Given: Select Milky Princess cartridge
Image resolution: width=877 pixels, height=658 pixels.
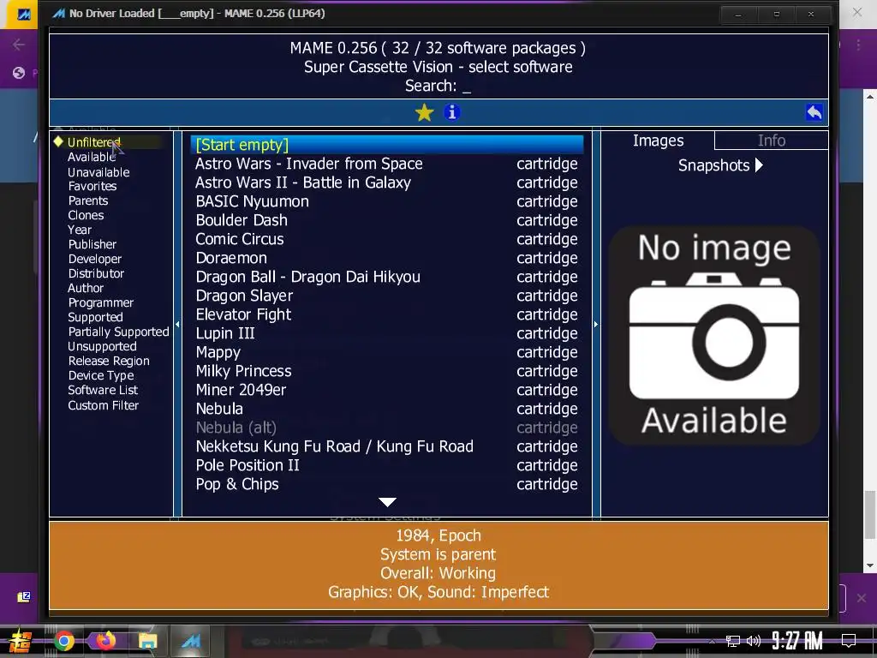Looking at the screenshot, I should [387, 371].
